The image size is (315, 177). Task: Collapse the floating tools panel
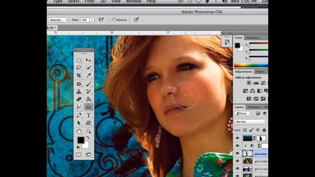(x=92, y=50)
